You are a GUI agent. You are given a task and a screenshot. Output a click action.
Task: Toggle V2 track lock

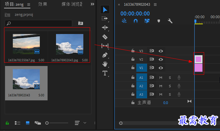(x=133, y=59)
